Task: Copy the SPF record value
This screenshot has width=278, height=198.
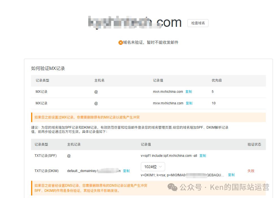Action: pyautogui.click(x=203, y=156)
